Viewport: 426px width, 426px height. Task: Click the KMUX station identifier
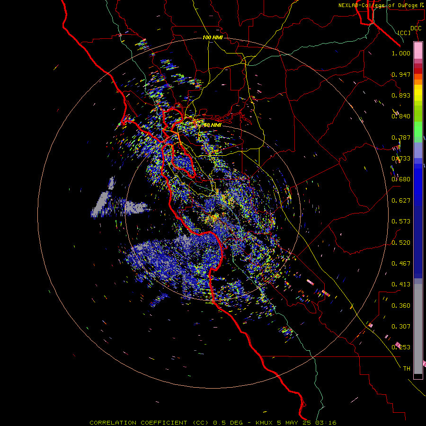[x=264, y=423]
